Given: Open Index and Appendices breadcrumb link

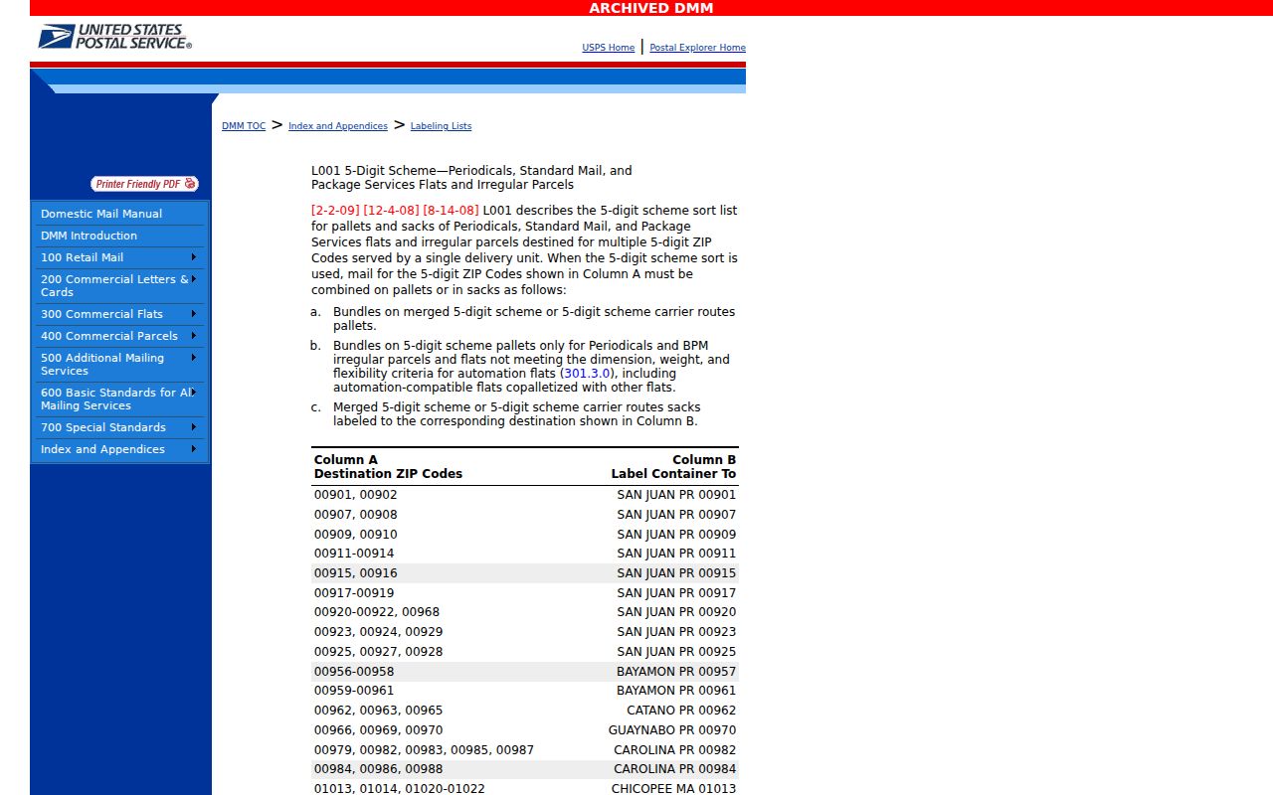Looking at the screenshot, I should (x=338, y=126).
